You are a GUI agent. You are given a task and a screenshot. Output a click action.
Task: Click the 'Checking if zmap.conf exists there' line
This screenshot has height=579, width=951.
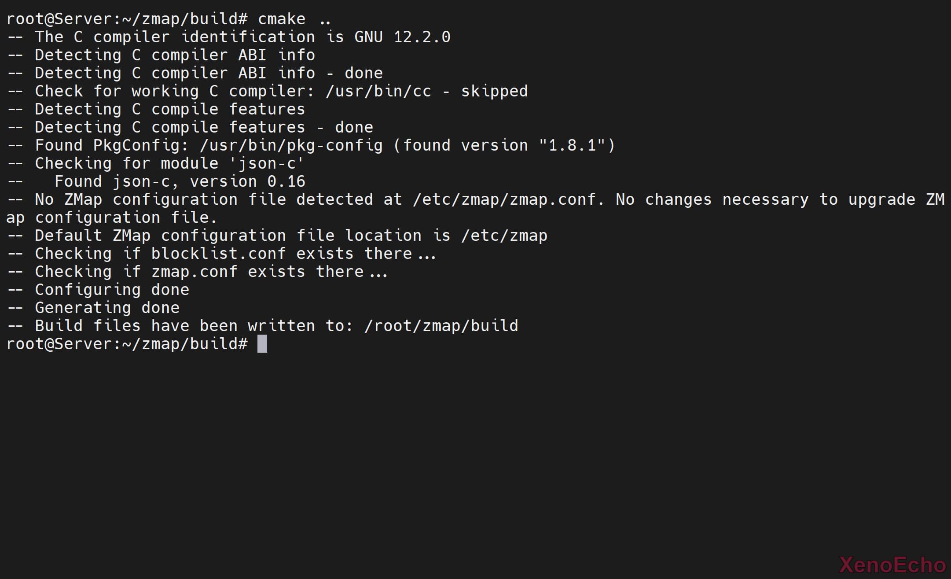click(x=211, y=272)
